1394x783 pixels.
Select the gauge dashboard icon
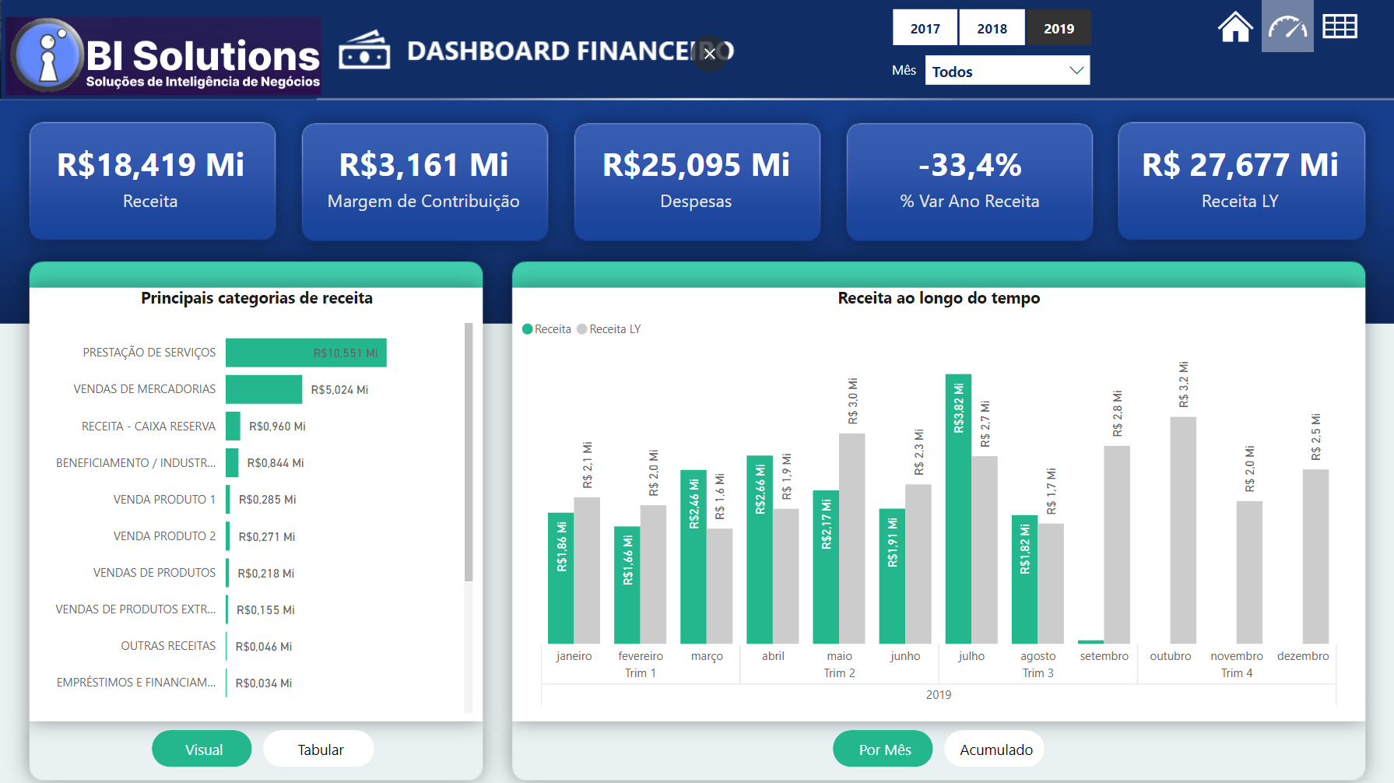[1287, 26]
